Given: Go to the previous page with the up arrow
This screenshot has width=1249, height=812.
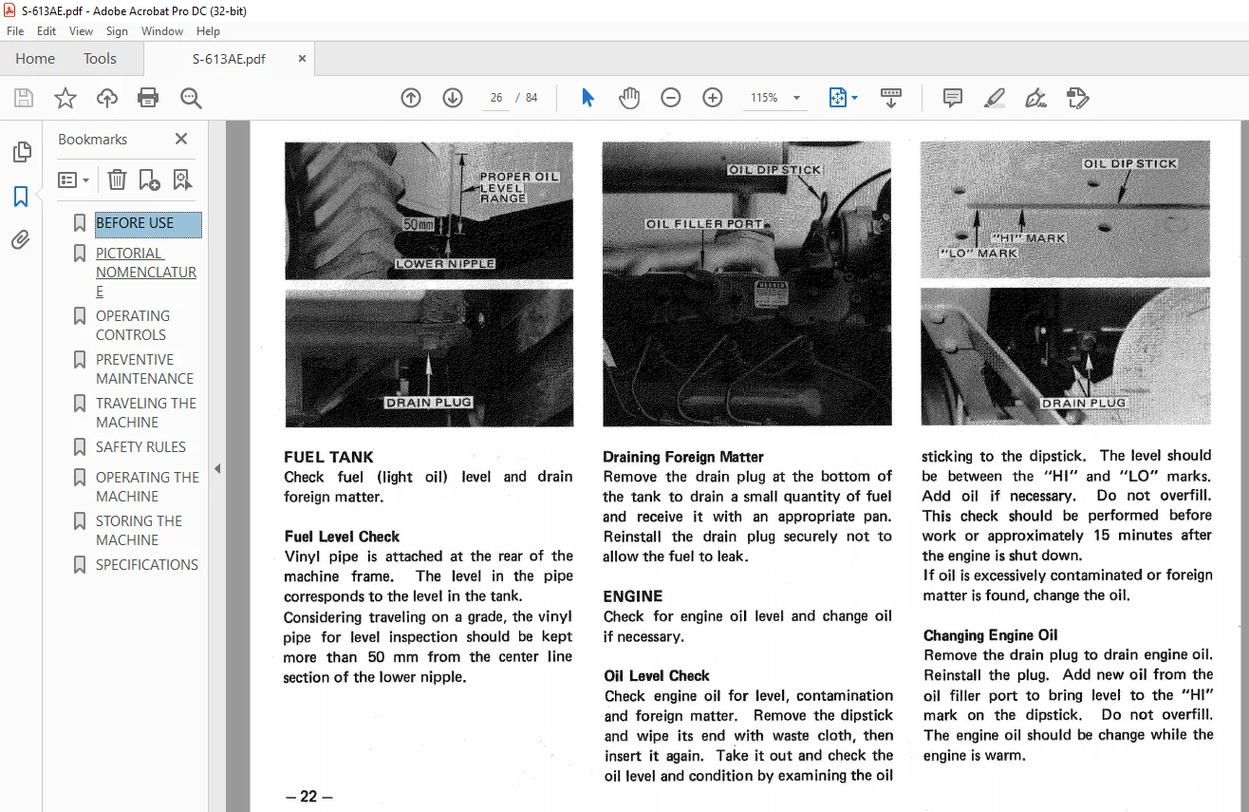Looking at the screenshot, I should coord(411,98).
